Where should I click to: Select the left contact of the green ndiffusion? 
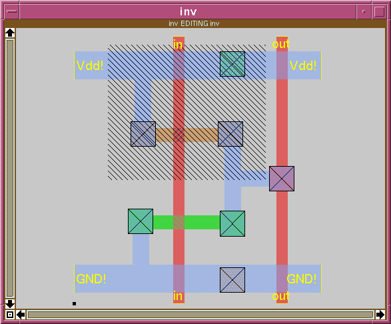[x=141, y=221]
